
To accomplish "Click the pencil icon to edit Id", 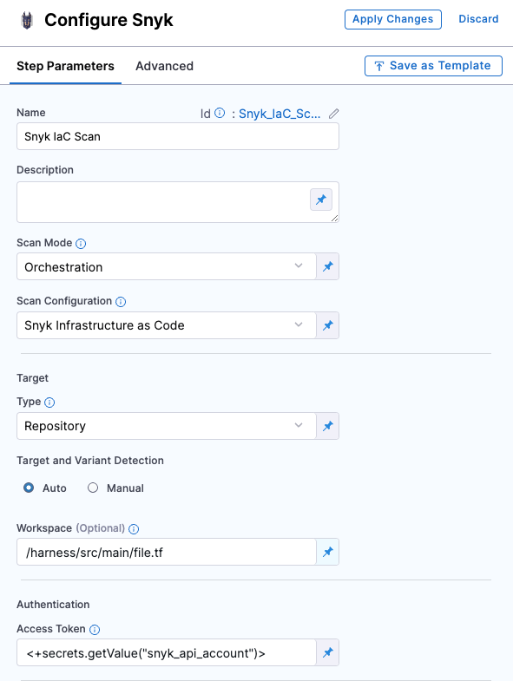I will (x=333, y=114).
